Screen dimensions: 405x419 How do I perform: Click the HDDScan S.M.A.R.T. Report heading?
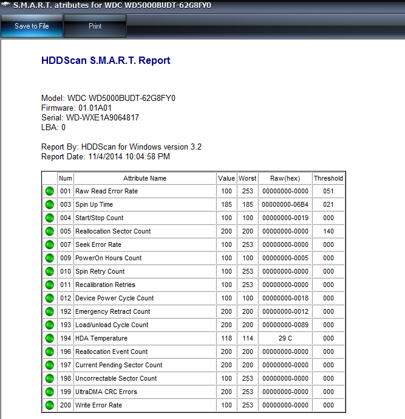pos(106,60)
